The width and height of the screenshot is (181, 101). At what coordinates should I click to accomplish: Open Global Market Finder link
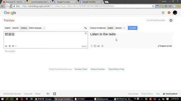pyautogui.click(x=116, y=69)
